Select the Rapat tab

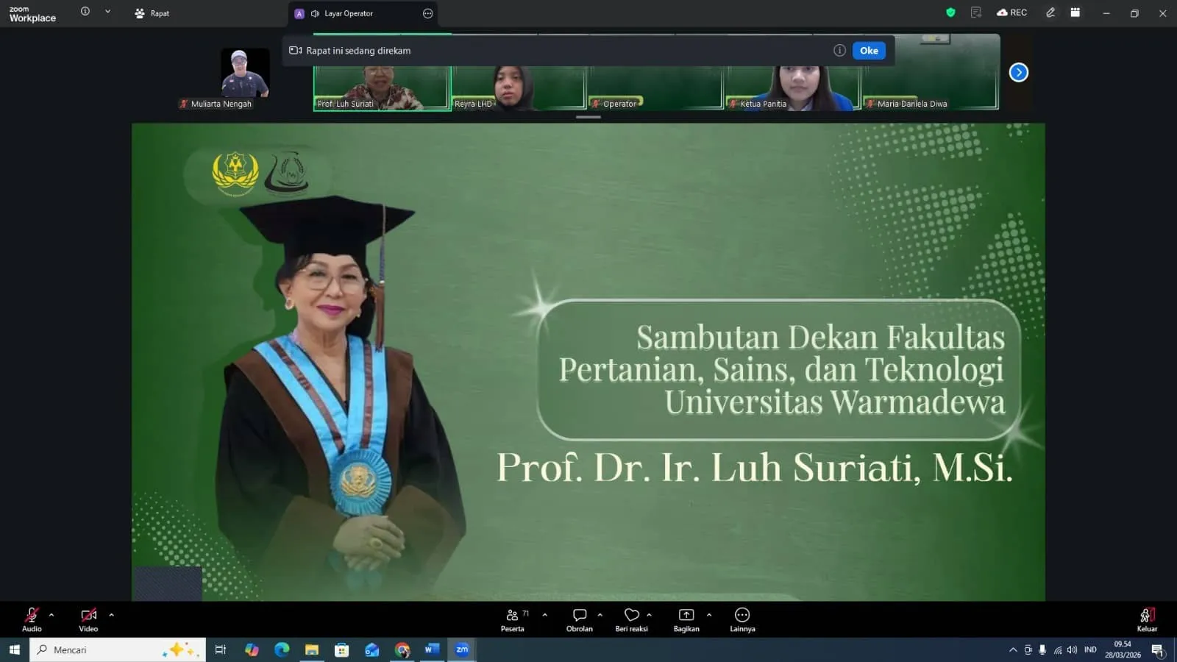[152, 13]
